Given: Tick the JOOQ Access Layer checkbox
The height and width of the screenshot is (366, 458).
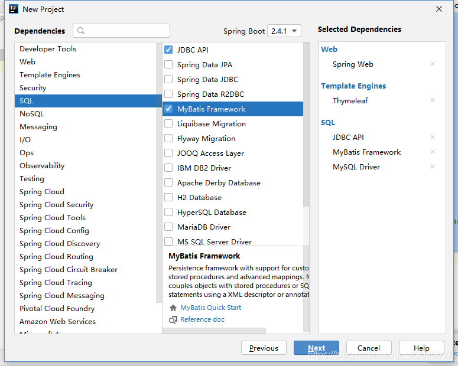Looking at the screenshot, I should point(168,153).
